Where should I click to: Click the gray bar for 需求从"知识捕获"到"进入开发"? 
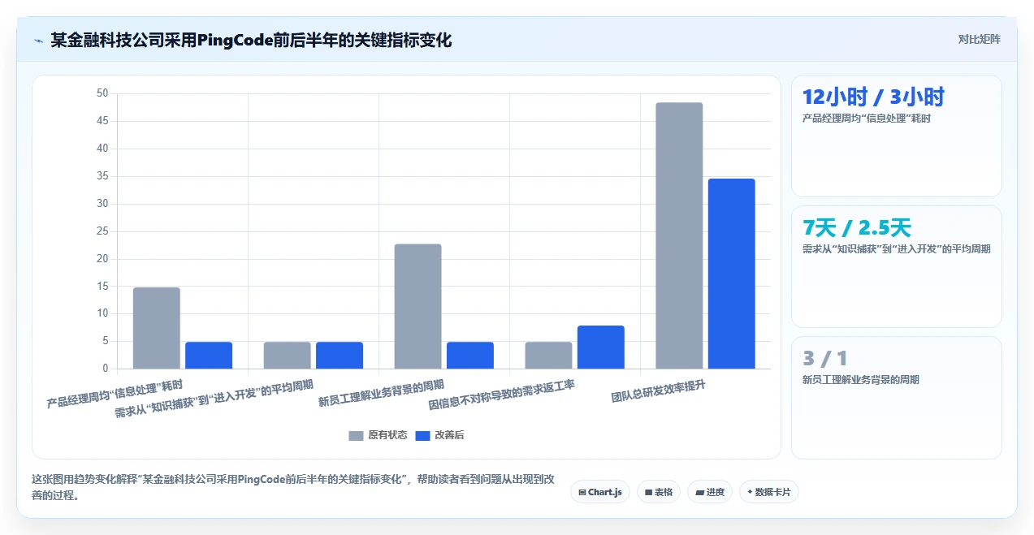tap(288, 356)
